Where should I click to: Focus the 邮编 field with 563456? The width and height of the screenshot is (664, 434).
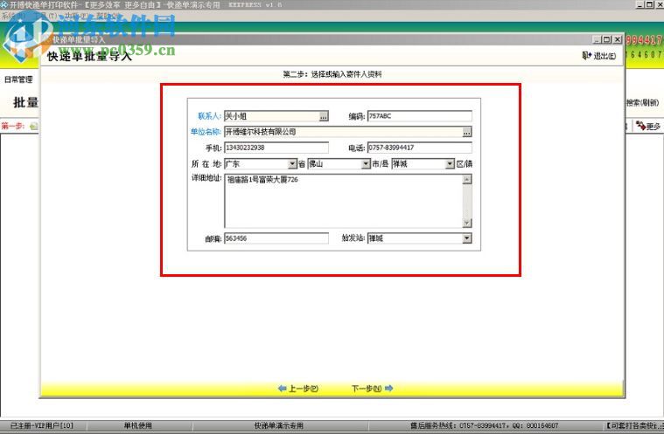pyautogui.click(x=276, y=238)
